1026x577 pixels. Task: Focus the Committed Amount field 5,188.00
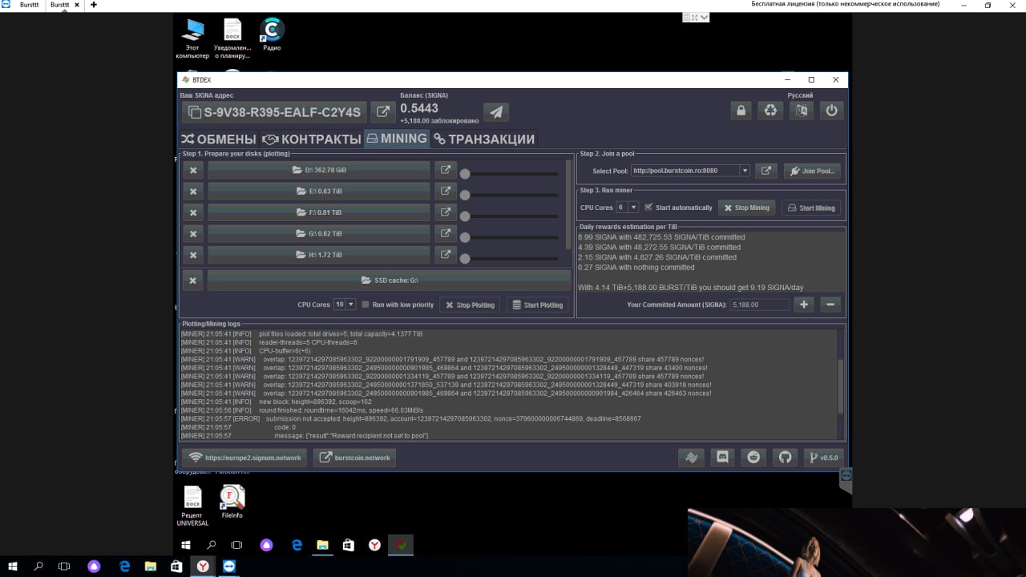[759, 305]
